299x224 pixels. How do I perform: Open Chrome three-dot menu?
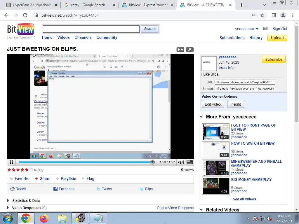(293, 15)
